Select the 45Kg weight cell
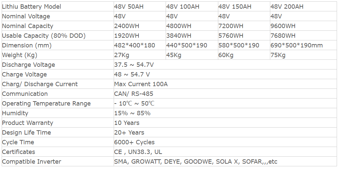The height and width of the screenshot is (170, 338). coord(192,55)
